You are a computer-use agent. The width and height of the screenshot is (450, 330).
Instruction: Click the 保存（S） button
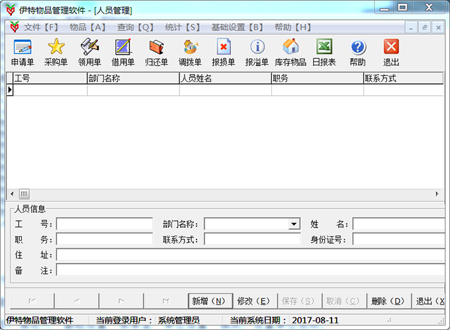[x=300, y=301]
